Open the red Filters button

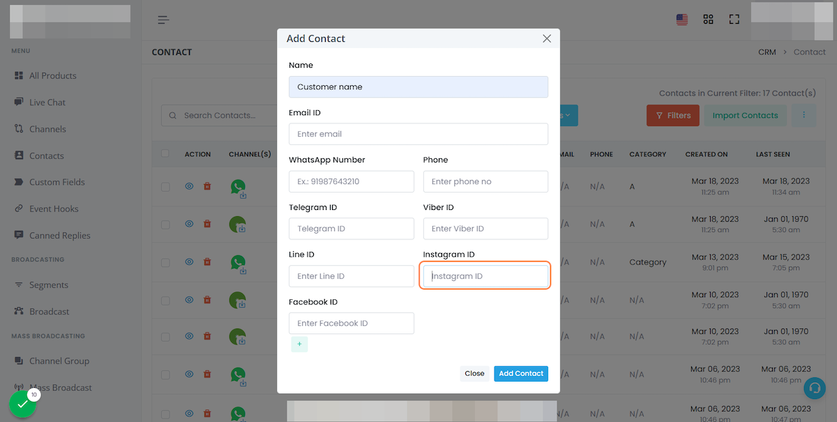[x=673, y=115]
